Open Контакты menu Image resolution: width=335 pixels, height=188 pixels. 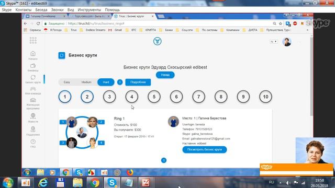(24, 10)
